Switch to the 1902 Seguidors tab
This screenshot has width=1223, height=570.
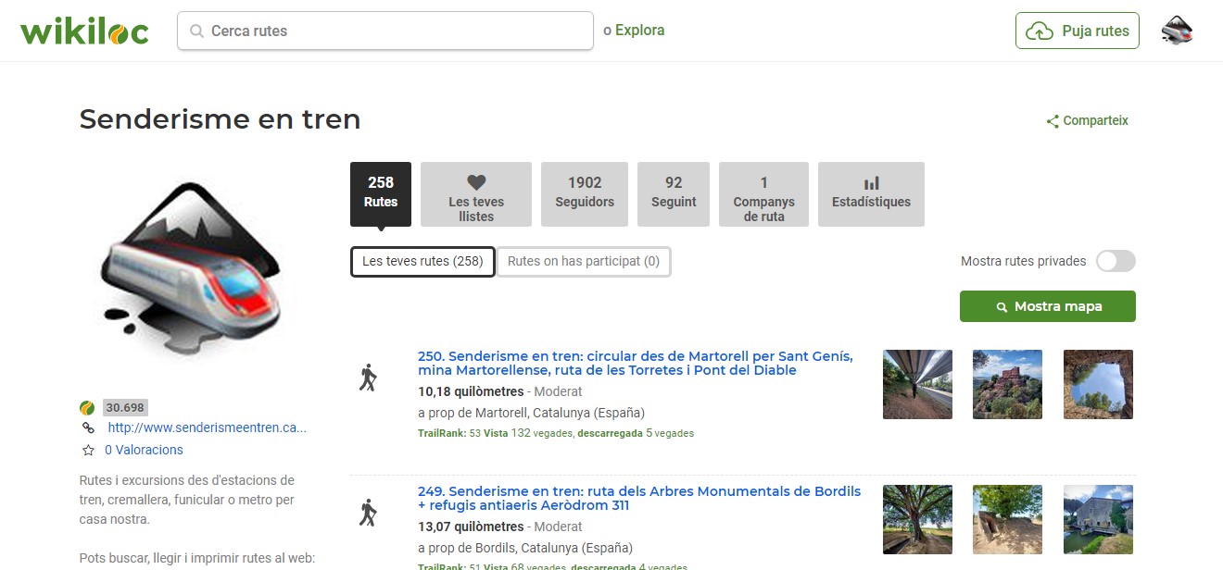[585, 194]
